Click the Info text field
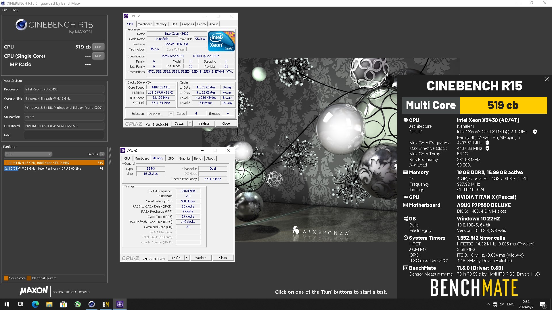The height and width of the screenshot is (310, 552). [64, 135]
